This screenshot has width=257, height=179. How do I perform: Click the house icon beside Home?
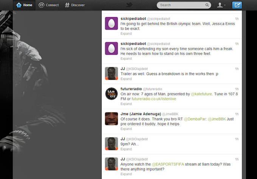tap(19, 5)
